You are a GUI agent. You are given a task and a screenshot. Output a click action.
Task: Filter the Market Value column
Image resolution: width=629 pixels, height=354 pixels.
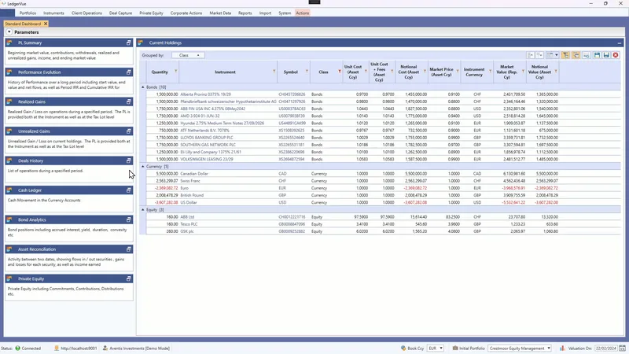click(x=523, y=71)
